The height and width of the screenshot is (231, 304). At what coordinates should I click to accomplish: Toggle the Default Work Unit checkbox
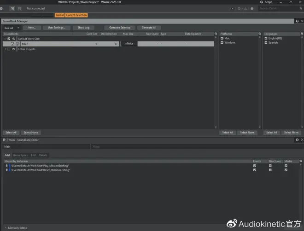[9, 39]
